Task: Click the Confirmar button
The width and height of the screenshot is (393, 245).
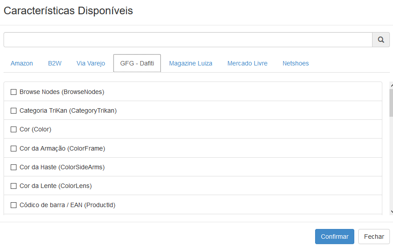Action: [x=335, y=237]
